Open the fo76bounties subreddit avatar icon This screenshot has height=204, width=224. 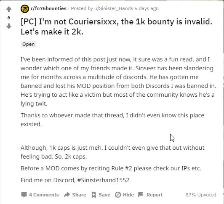25,9
